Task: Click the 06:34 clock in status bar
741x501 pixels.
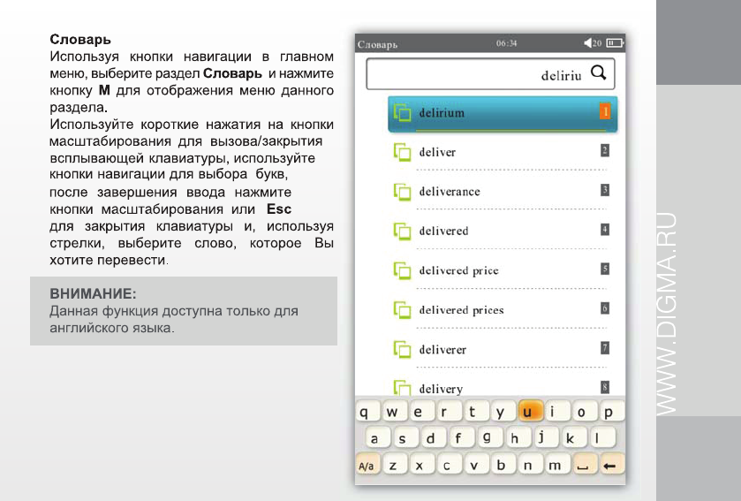Action: [x=506, y=43]
